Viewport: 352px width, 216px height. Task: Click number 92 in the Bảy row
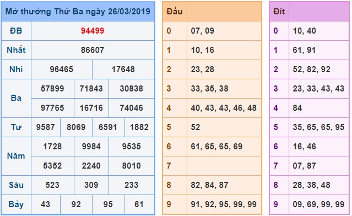coord(76,204)
